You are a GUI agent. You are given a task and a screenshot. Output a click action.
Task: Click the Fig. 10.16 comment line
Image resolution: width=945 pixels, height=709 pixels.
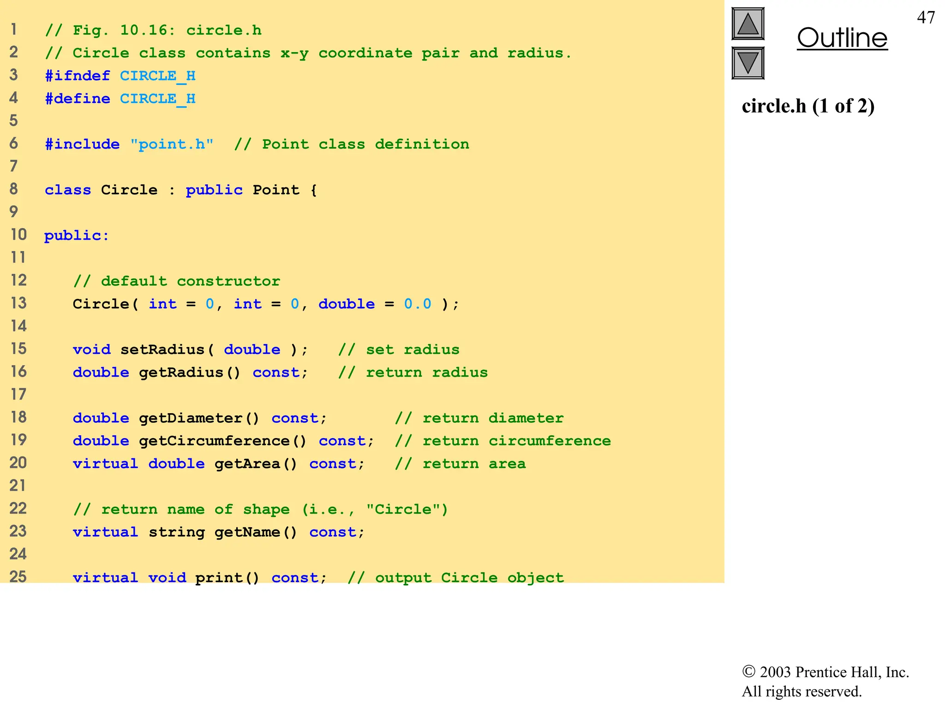(153, 30)
